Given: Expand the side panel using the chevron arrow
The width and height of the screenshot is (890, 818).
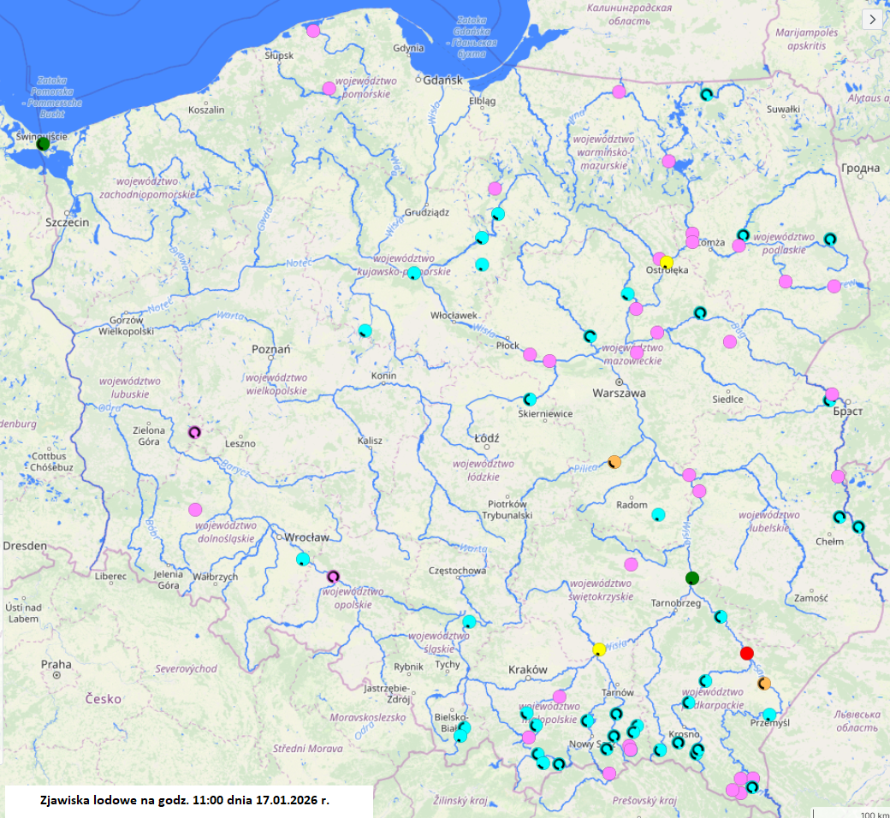Looking at the screenshot, I should point(872,17).
